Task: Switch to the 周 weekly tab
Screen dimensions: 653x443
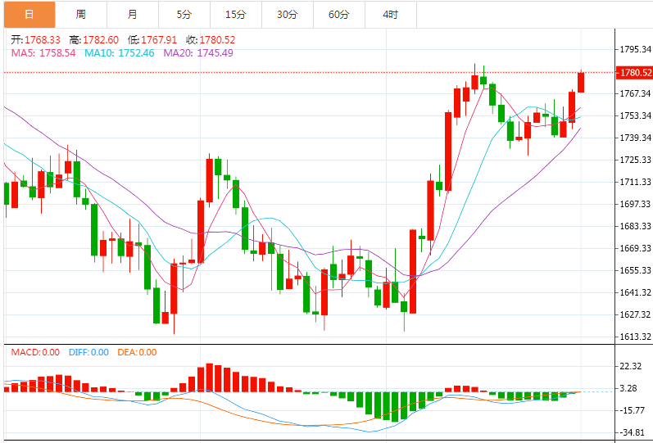Action: pyautogui.click(x=81, y=15)
